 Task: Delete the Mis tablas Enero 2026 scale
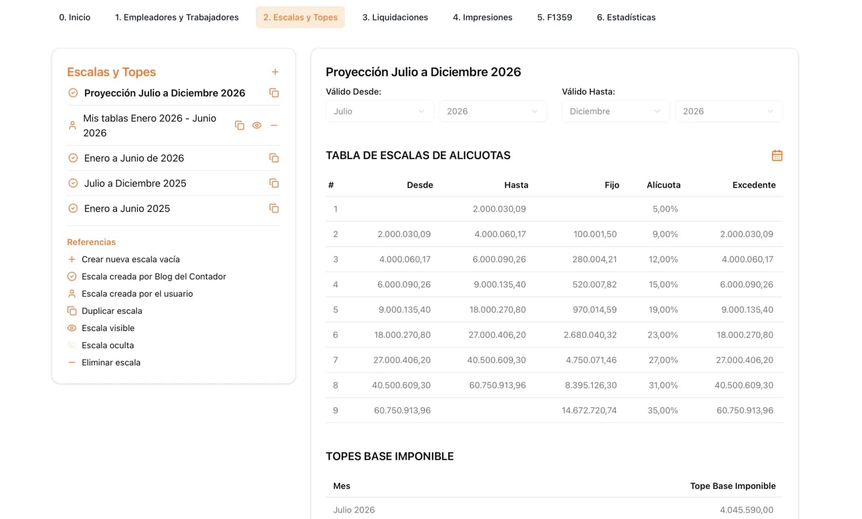(x=274, y=125)
